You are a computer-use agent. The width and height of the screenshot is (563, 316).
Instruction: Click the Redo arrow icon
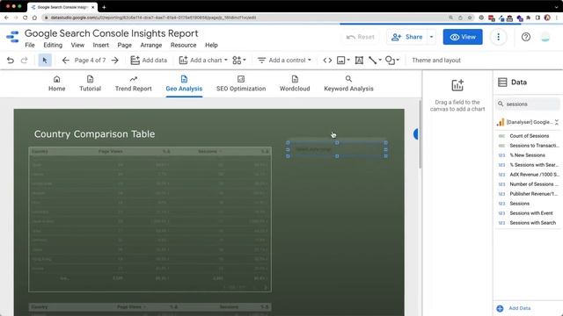[24, 61]
